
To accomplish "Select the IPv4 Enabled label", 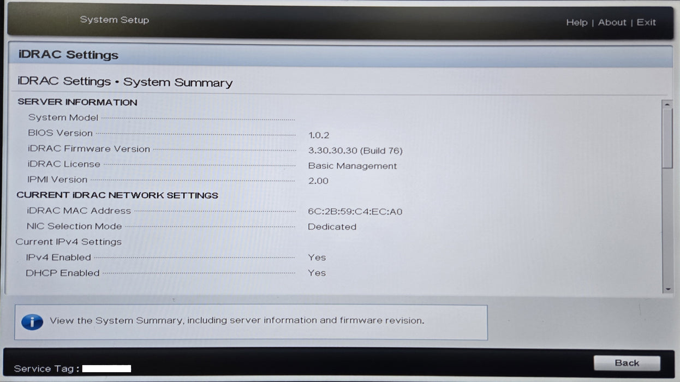I will click(x=58, y=257).
